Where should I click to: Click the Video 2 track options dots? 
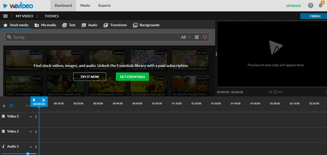(36, 117)
